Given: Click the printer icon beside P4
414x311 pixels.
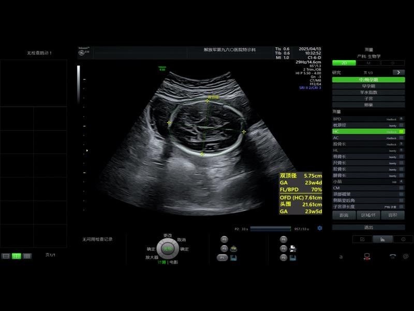Looking at the screenshot, I should click(293, 249).
